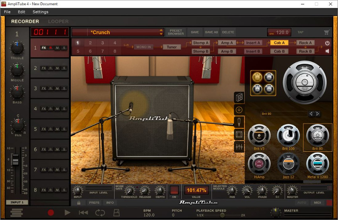
Task: Select the Stomp B module
Action: coord(200,51)
